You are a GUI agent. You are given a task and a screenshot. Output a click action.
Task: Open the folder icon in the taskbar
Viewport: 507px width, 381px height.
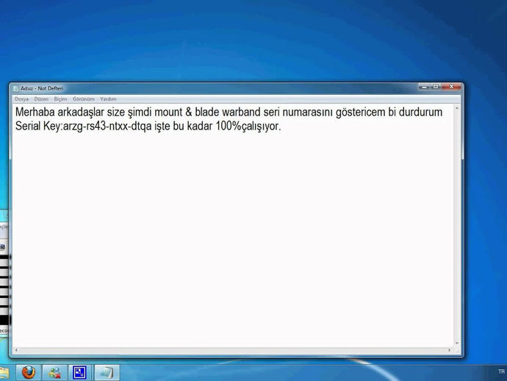click(4, 372)
